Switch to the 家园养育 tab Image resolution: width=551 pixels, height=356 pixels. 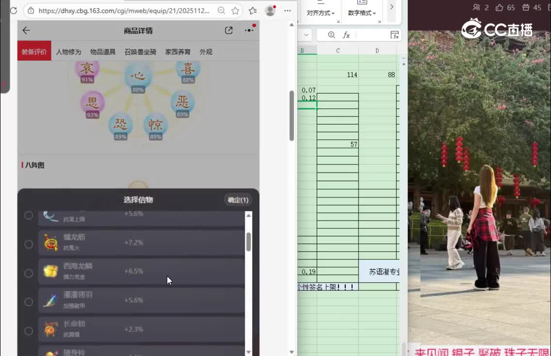(x=178, y=52)
